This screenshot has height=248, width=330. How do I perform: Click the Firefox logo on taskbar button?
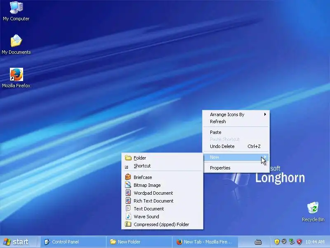(x=179, y=242)
